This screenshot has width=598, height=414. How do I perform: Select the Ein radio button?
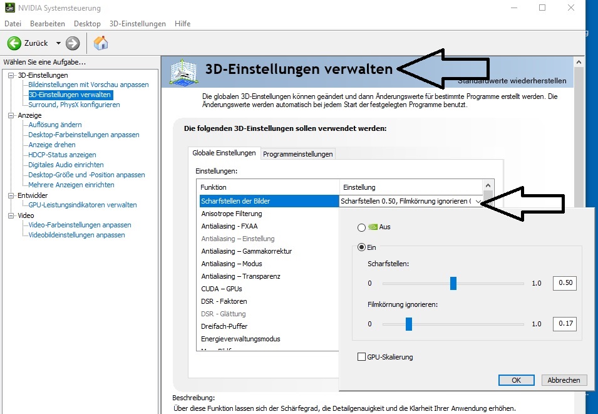pos(362,247)
